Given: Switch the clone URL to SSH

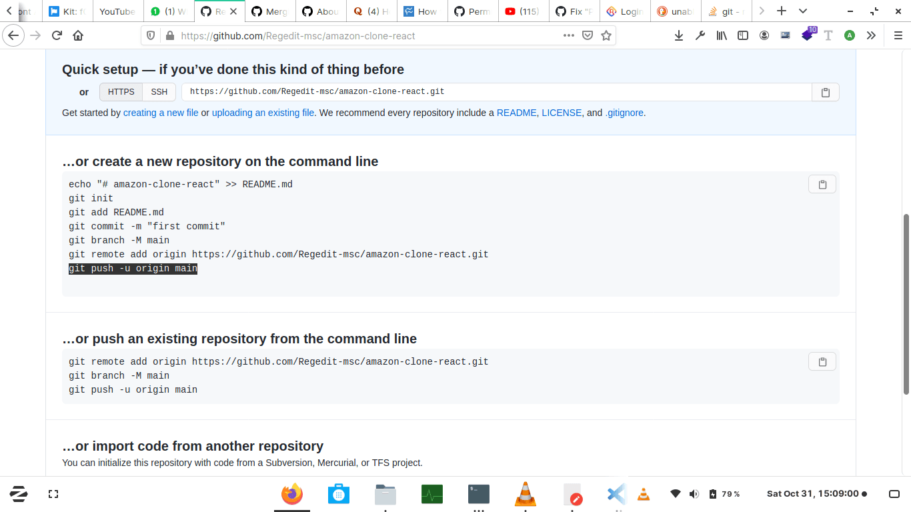Looking at the screenshot, I should pos(159,92).
